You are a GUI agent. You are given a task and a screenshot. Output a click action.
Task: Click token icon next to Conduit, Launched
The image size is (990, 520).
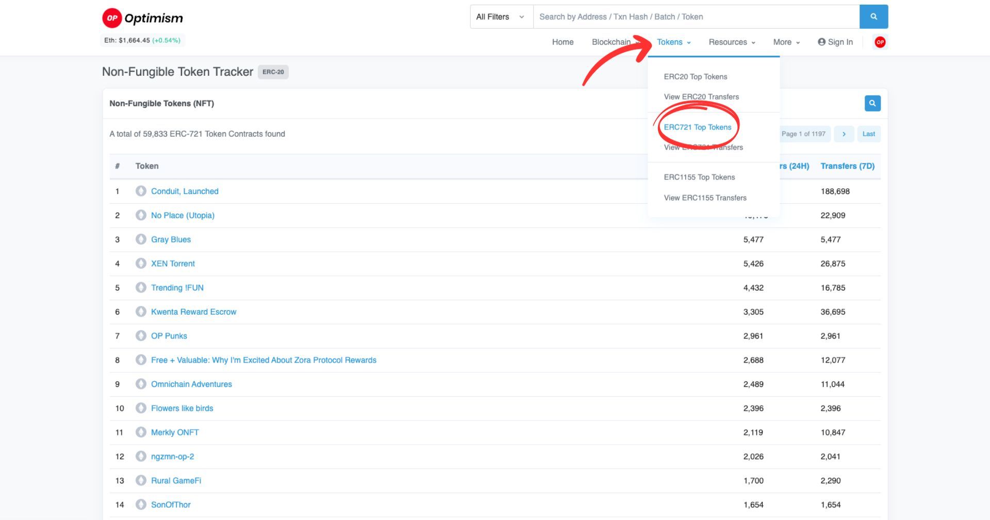[x=141, y=191]
